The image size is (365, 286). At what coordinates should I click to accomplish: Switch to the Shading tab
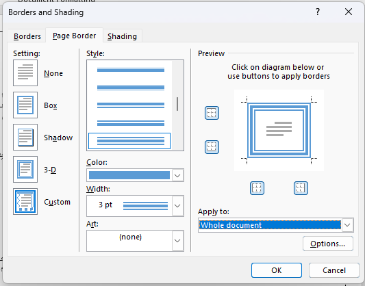(122, 36)
